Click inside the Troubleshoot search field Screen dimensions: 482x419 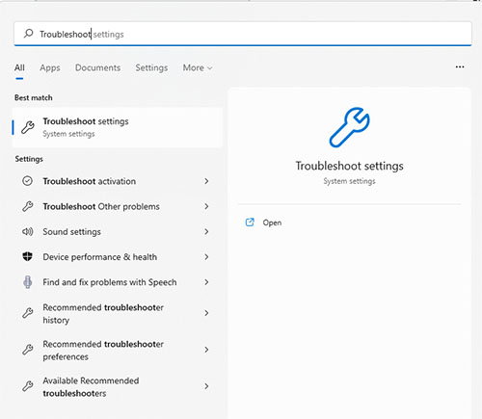click(x=243, y=34)
